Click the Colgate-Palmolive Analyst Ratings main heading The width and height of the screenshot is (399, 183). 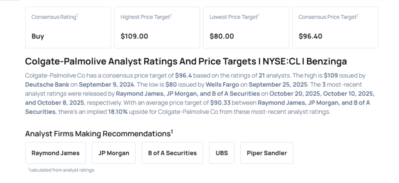(186, 61)
